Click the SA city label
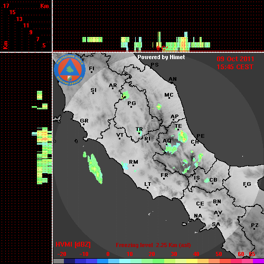 pyautogui.click(x=216, y=224)
